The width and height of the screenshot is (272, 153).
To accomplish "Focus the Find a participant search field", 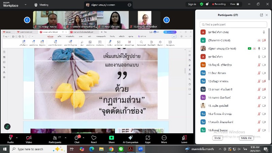I will pos(233,24).
